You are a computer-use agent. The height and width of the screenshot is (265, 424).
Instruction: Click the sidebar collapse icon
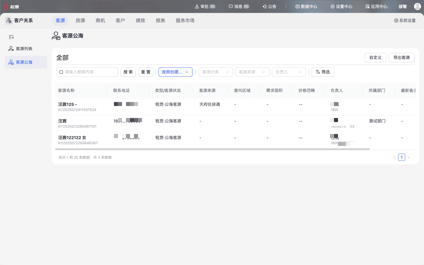point(11,37)
